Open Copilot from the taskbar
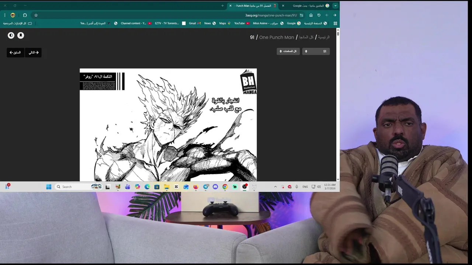472x265 pixels. click(x=137, y=187)
